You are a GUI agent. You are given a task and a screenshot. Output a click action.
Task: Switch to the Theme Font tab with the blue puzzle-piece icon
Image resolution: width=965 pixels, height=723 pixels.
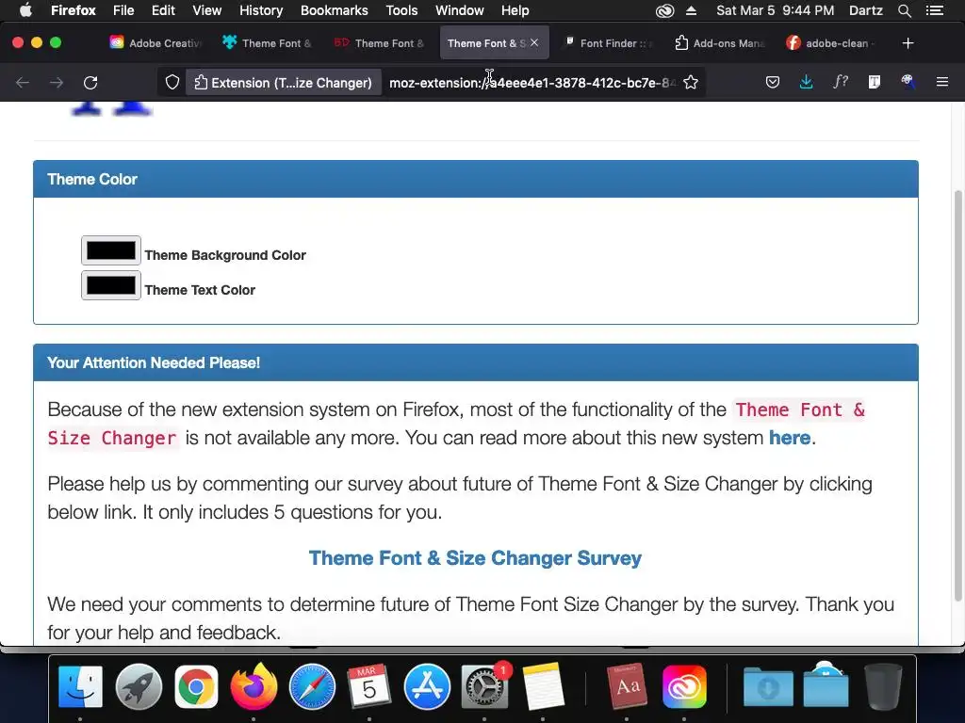(267, 43)
